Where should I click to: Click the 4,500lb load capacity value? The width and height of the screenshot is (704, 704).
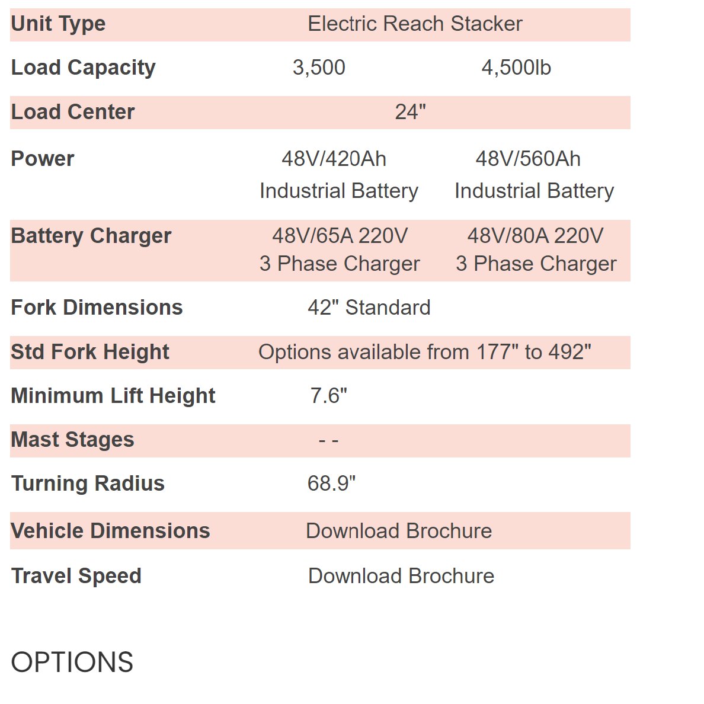(516, 68)
